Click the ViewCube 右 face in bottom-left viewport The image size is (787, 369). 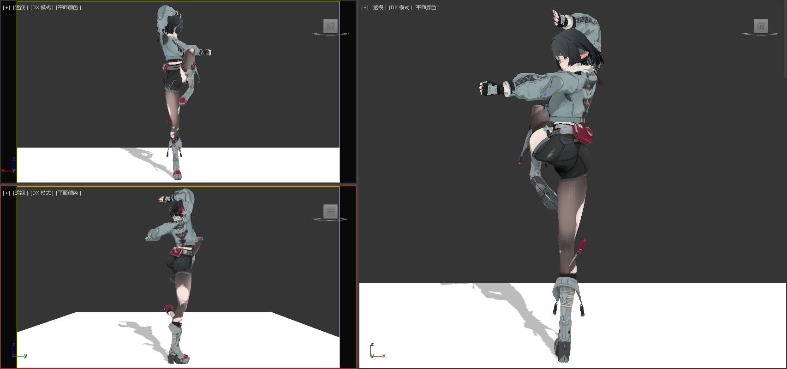tap(330, 212)
